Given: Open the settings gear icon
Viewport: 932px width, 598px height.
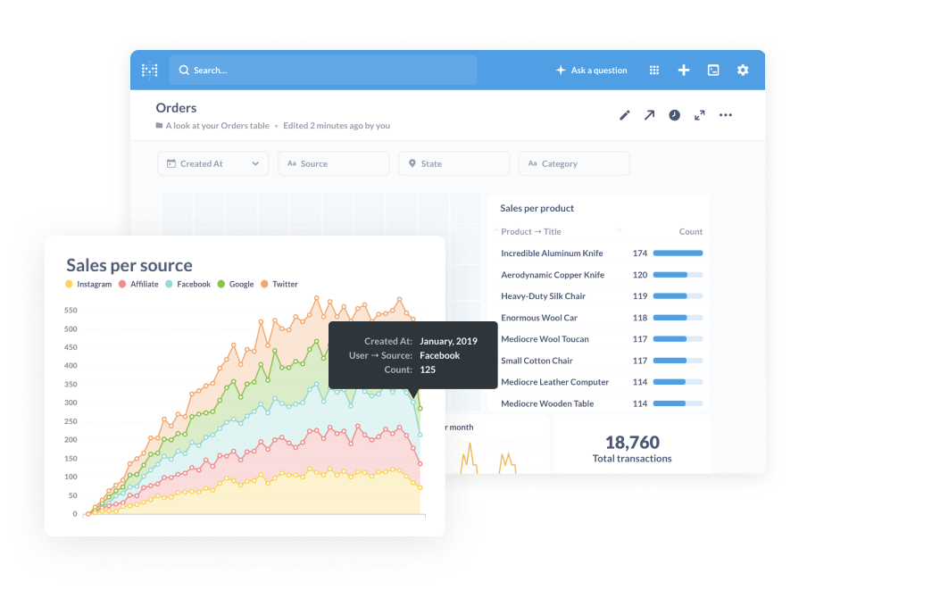Looking at the screenshot, I should click(x=743, y=71).
